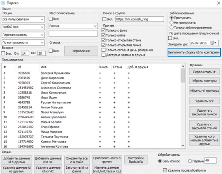Click Сохранить все id в файл button
The height and width of the screenshot is (174, 222).
(x=77, y=160)
